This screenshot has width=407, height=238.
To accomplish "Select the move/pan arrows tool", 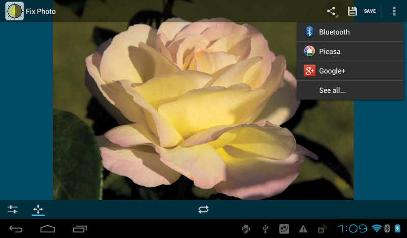I will 38,209.
